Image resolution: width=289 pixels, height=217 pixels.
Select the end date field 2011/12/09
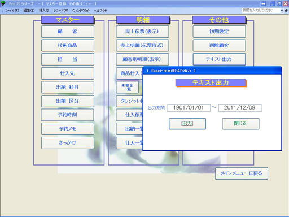pyautogui.click(x=240, y=108)
